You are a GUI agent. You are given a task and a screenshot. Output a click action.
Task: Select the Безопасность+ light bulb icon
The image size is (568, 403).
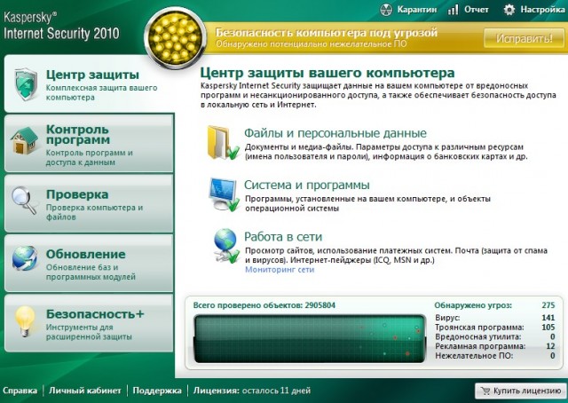point(25,321)
